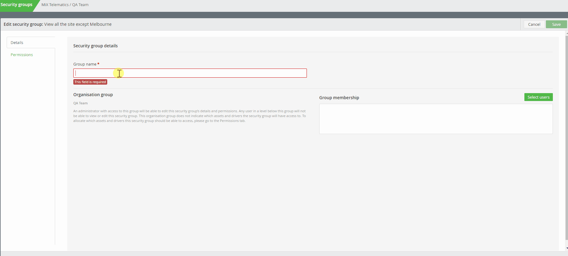This screenshot has height=256, width=568.
Task: Click the 'This field is required' error label
Action: (90, 82)
